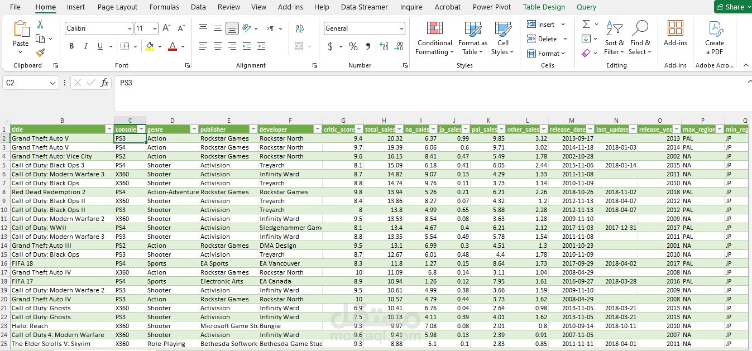Open the Cell Styles gallery
Image resolution: width=752 pixels, height=351 pixels.
point(503,38)
